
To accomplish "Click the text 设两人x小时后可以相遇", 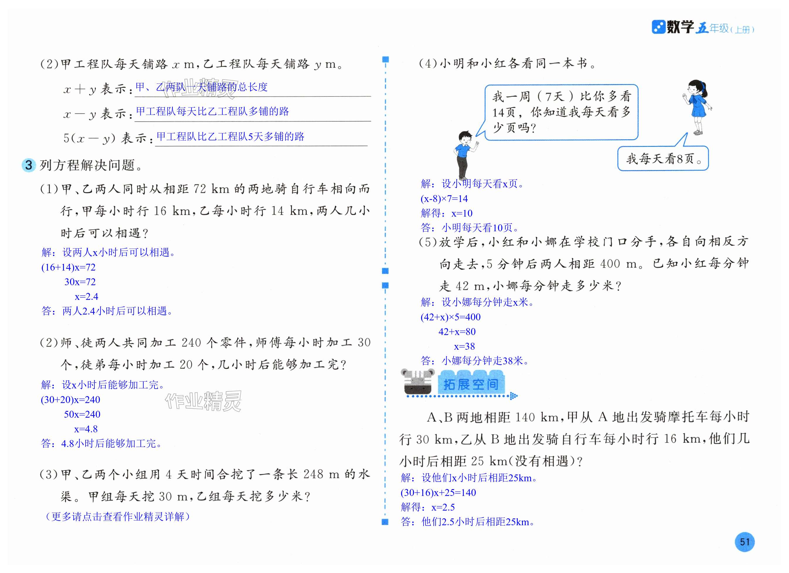I will 119,252.
